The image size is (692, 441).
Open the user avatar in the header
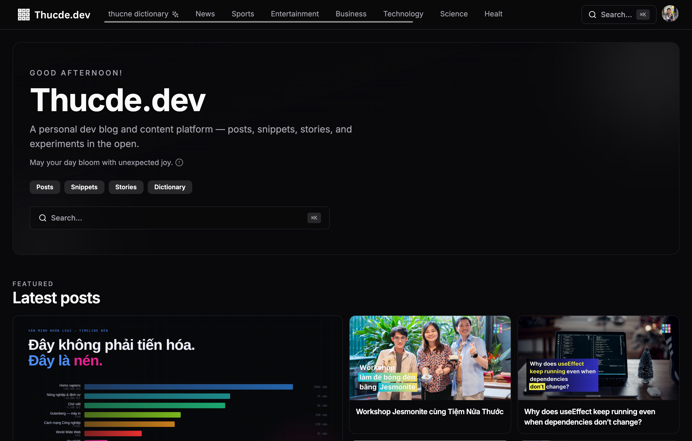(x=670, y=14)
